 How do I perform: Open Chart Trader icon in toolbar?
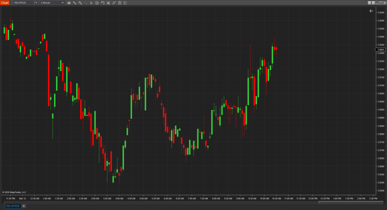click(103, 3)
